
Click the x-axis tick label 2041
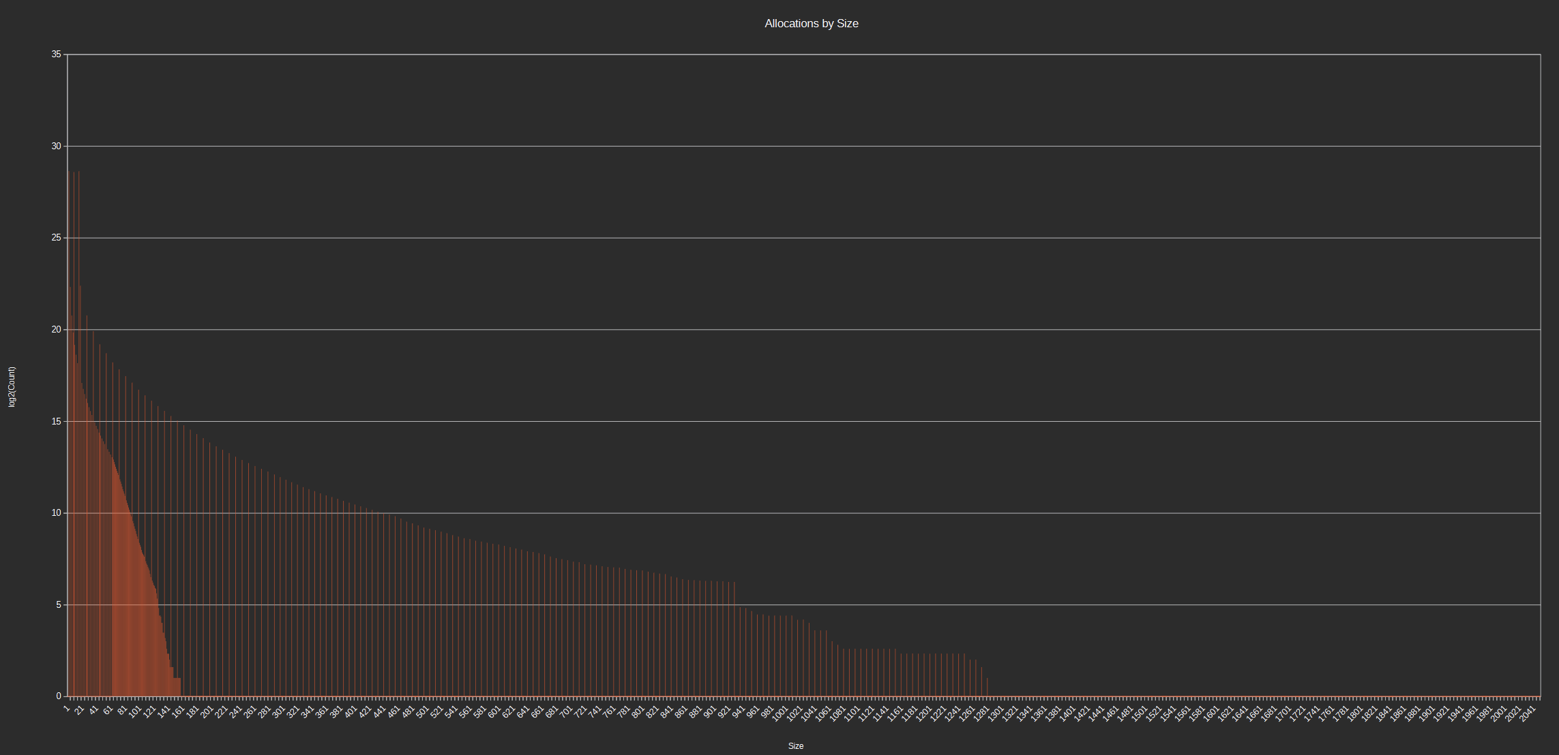(x=1528, y=714)
